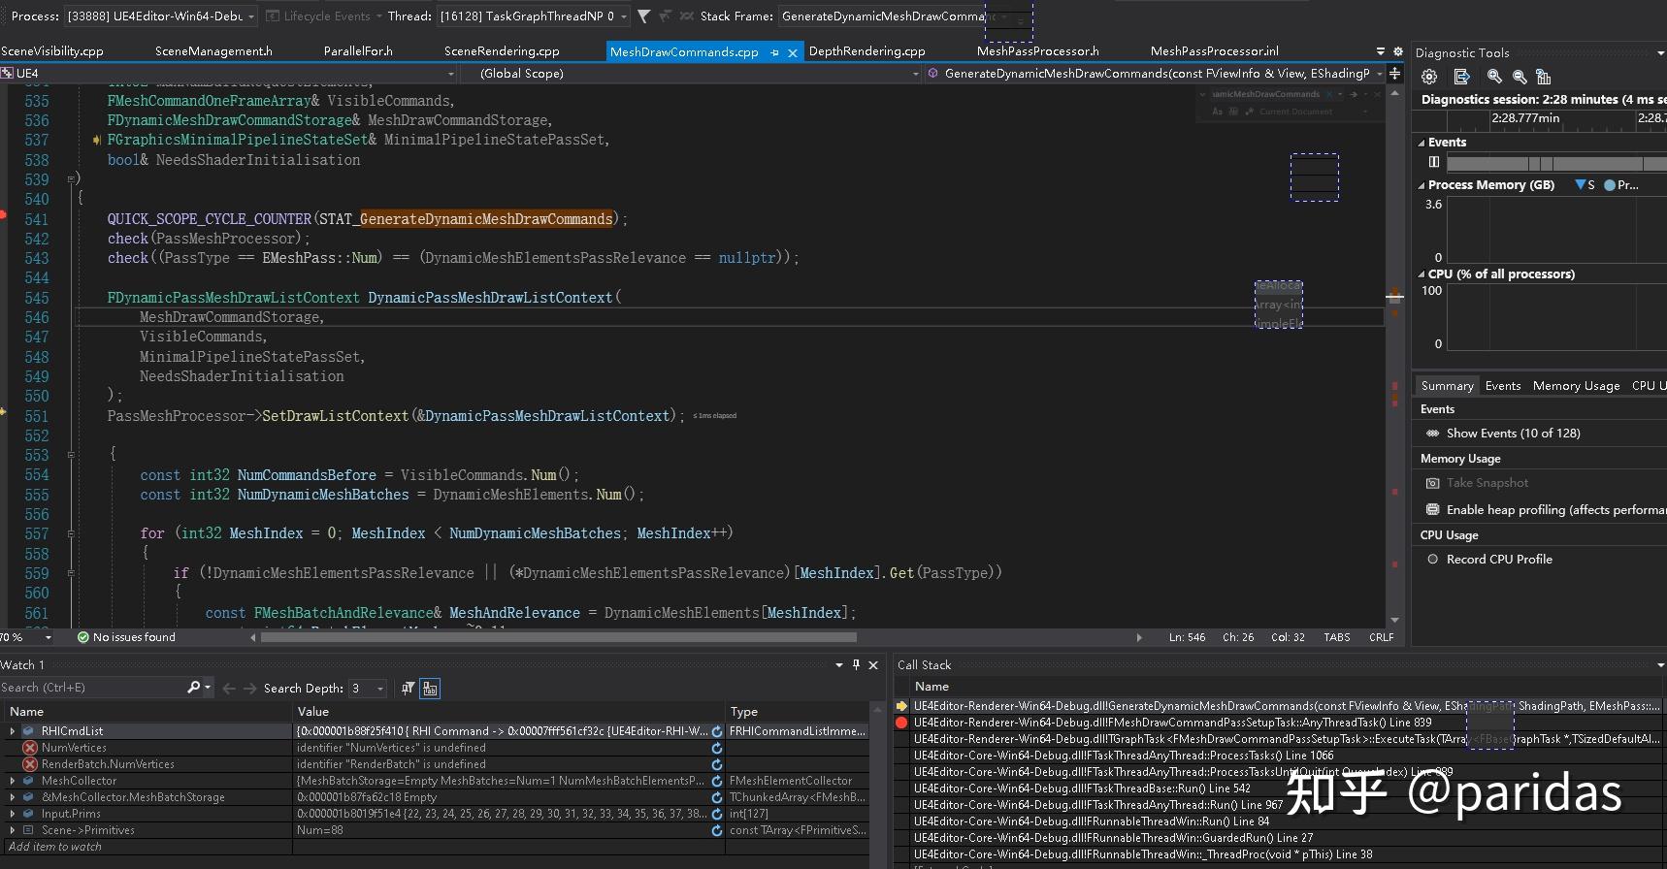Open editor window options gear icon
Screen dimensions: 1667x869
pyautogui.click(x=1398, y=51)
